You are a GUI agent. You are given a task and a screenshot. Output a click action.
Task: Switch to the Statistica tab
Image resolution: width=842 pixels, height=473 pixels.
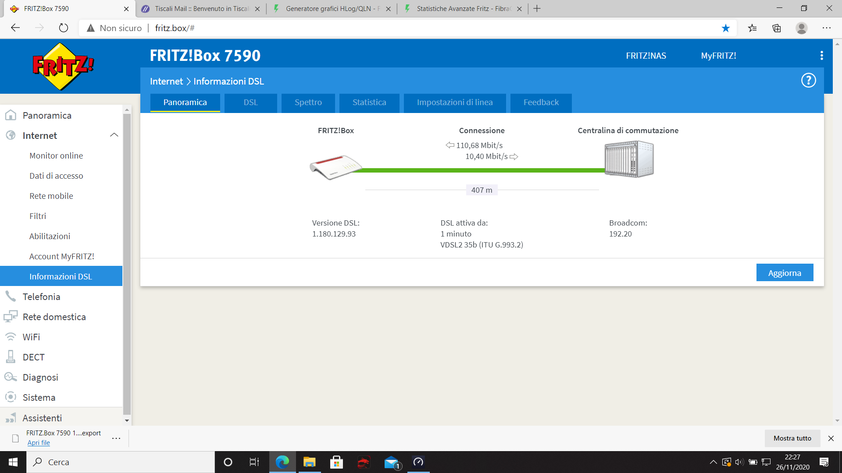click(369, 102)
